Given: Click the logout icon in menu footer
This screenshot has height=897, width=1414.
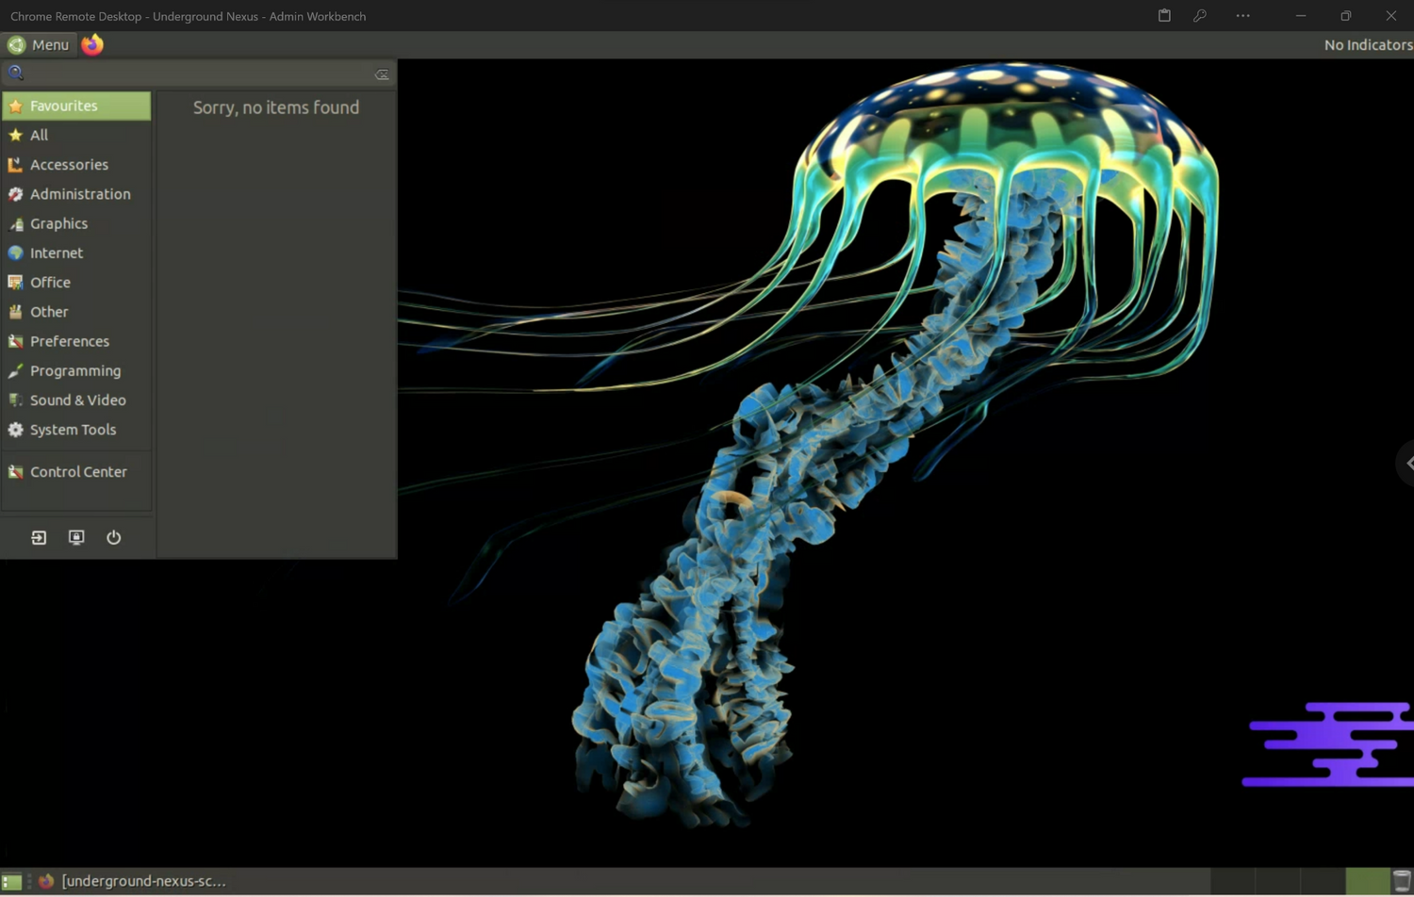Looking at the screenshot, I should (x=39, y=537).
